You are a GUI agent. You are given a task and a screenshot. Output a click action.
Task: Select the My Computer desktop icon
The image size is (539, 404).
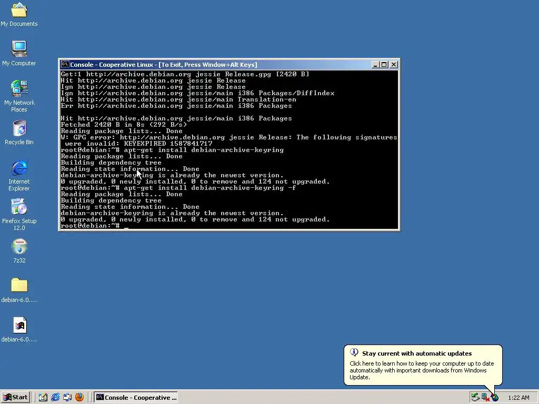[19, 53]
